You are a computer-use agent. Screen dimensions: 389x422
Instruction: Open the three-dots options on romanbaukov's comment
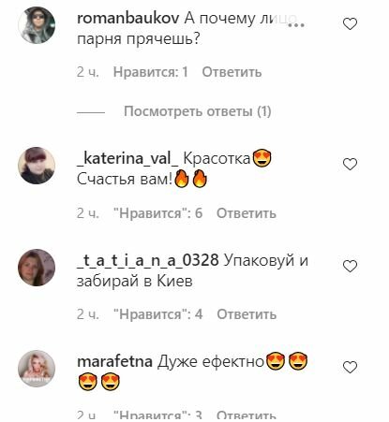click(x=295, y=25)
